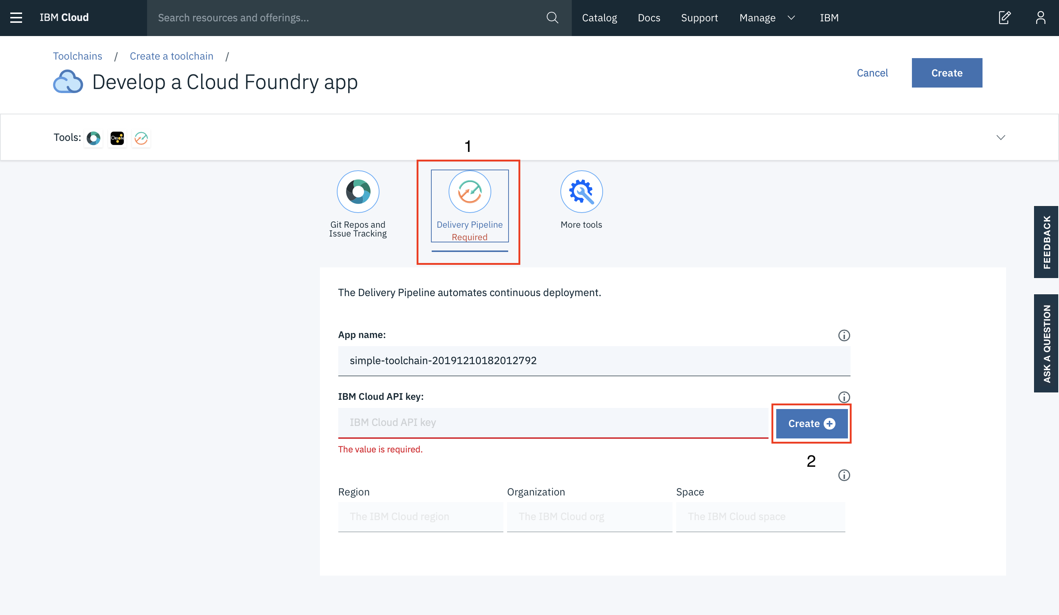The height and width of the screenshot is (615, 1059).
Task: Select the Delivery Pipeline tool icon
Action: 470,192
